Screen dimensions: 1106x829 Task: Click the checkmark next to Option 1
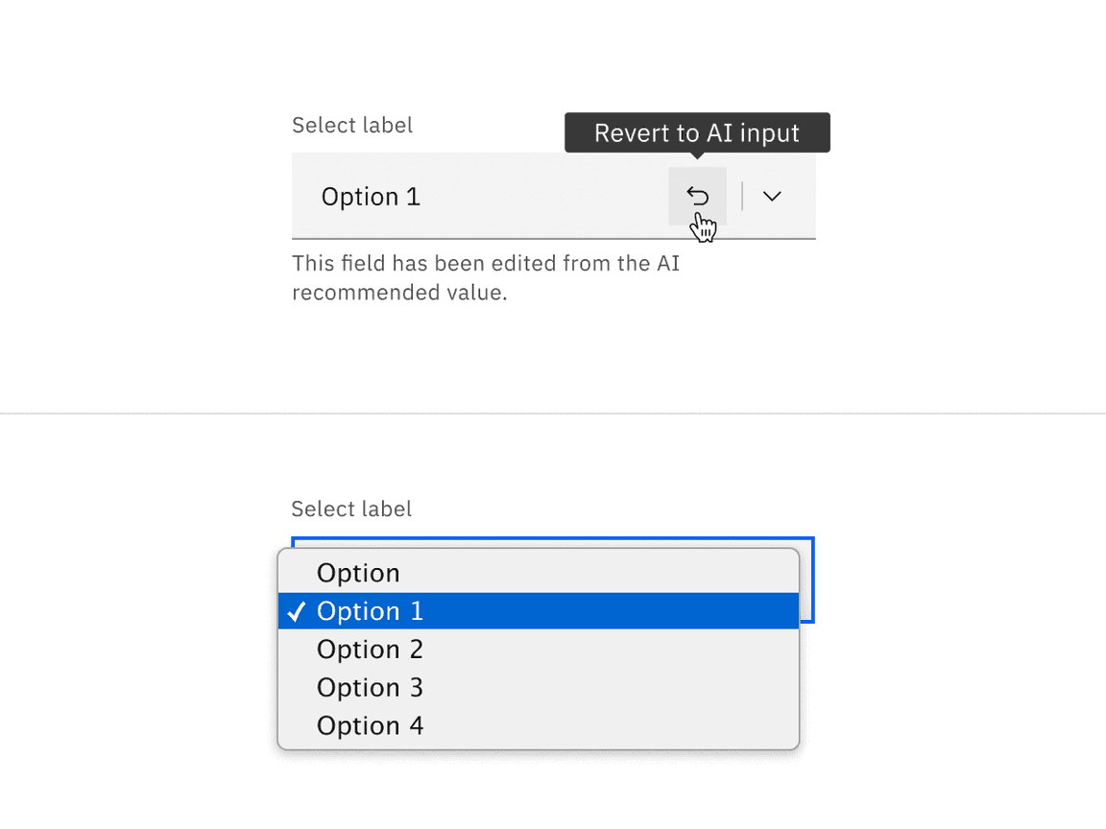(297, 611)
